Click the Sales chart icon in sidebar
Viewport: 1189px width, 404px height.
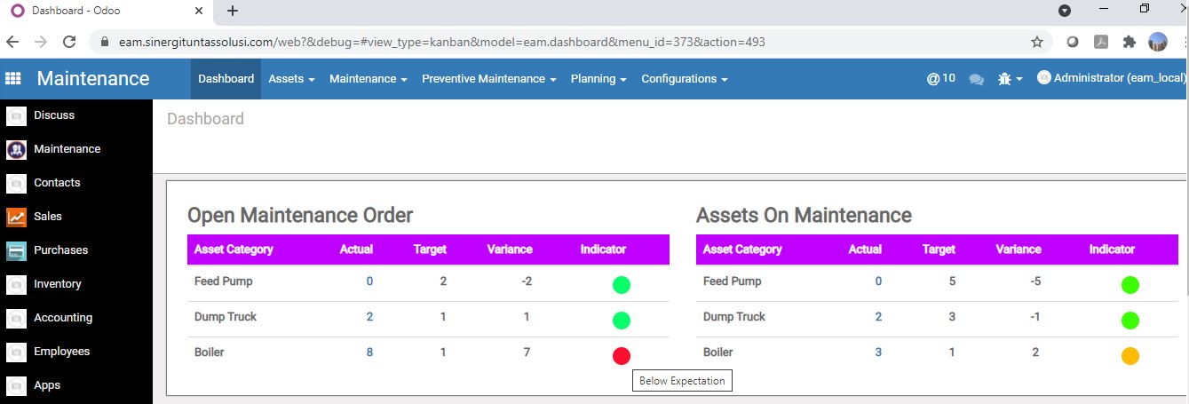(x=16, y=217)
